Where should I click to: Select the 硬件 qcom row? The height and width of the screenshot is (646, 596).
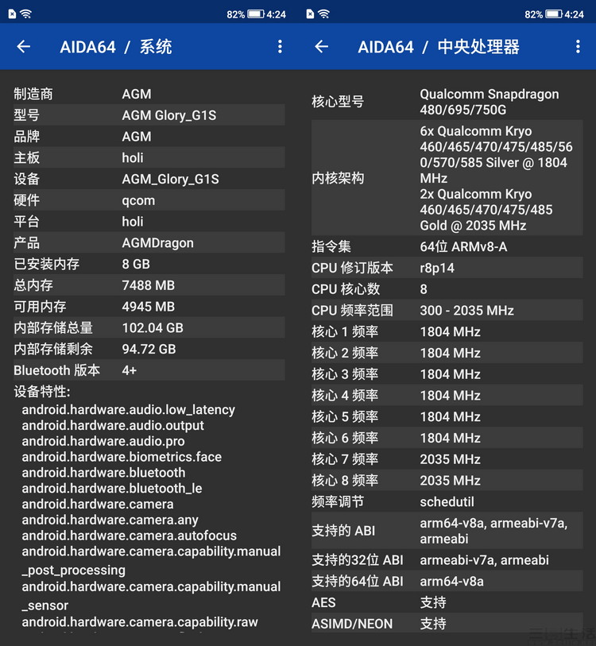pos(149,200)
